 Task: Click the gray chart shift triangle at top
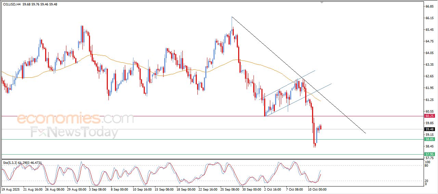322,2
